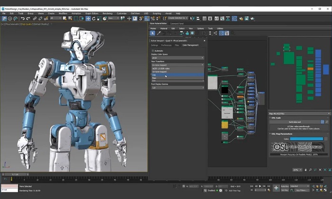
Task: Click magnifier icon next to OSL file name
Action: pos(327,122)
